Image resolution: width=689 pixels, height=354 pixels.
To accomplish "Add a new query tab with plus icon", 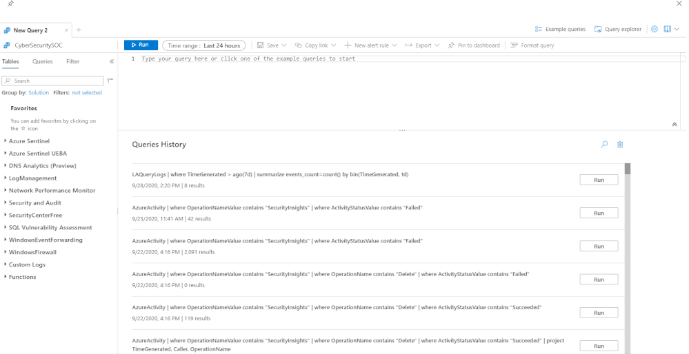I will click(79, 30).
